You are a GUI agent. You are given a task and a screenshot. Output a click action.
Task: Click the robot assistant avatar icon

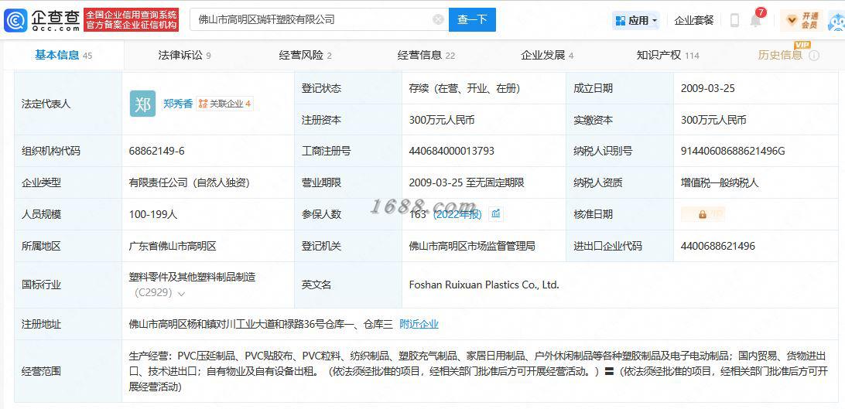click(836, 22)
